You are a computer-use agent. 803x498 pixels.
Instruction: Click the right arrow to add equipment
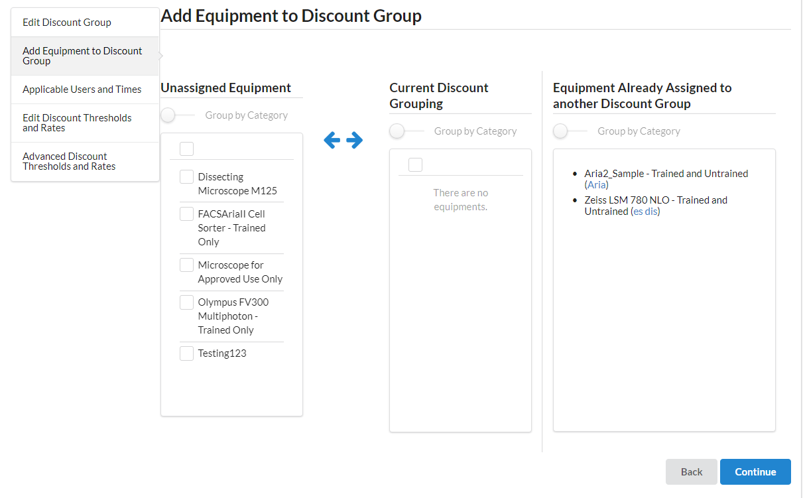(355, 140)
